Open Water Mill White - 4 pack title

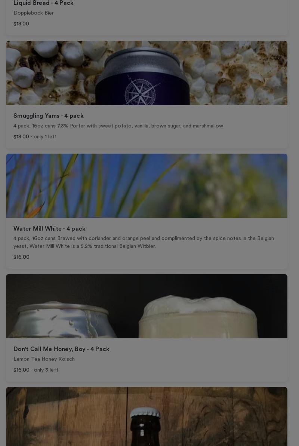pos(49,229)
